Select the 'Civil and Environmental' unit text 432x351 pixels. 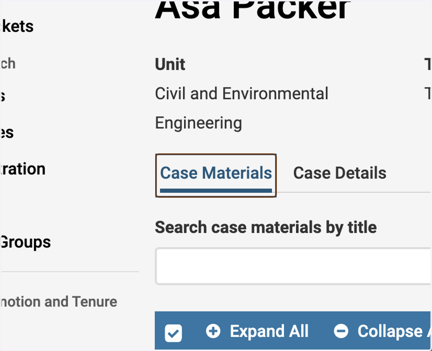[x=242, y=94]
